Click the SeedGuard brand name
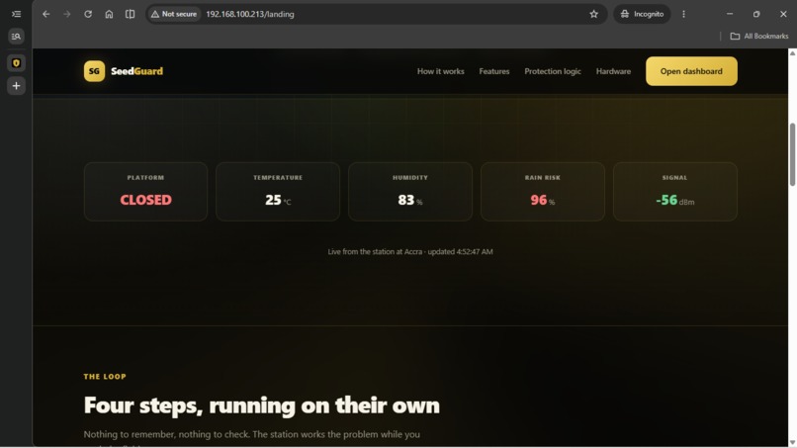Screen dimensions: 797x448 136,71
